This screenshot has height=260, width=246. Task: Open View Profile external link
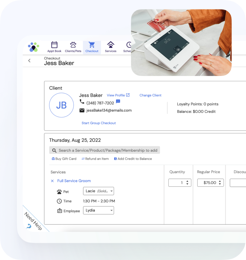pos(118,95)
